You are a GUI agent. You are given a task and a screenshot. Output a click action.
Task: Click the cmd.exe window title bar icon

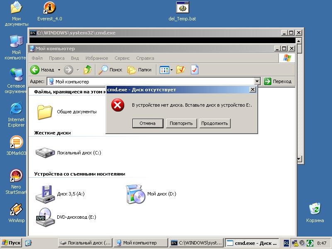pyautogui.click(x=33, y=33)
